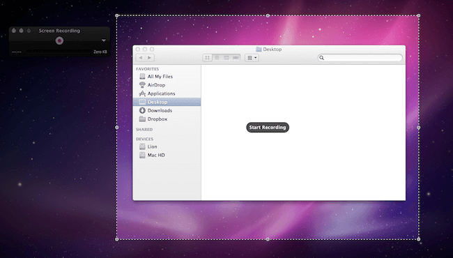Open the Dropbox folder in sidebar
The height and width of the screenshot is (258, 453).
[167, 119]
